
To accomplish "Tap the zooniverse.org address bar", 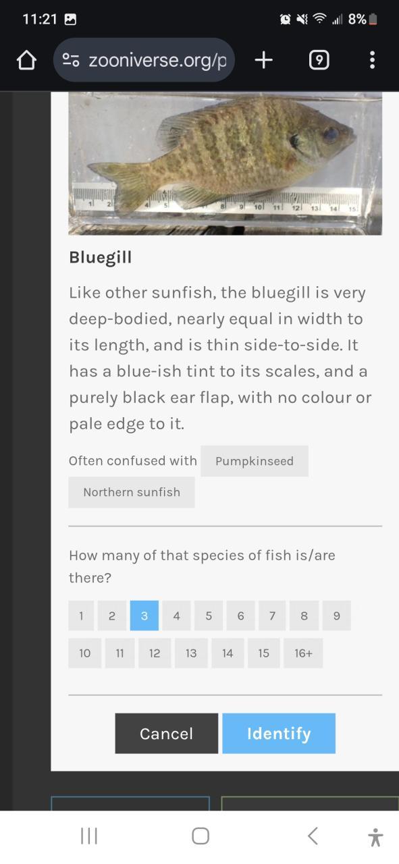I will [x=144, y=61].
